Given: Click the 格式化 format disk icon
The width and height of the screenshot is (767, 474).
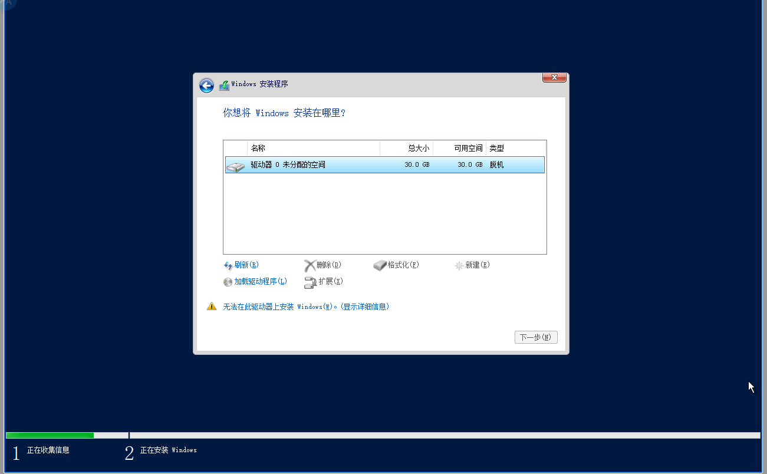Looking at the screenshot, I should coord(380,266).
